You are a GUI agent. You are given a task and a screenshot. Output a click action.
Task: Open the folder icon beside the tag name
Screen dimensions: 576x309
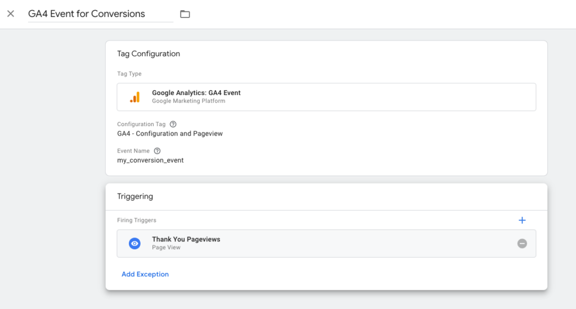coord(185,14)
